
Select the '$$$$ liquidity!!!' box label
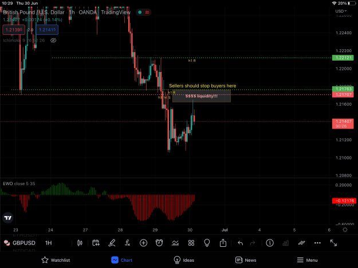tap(202, 96)
